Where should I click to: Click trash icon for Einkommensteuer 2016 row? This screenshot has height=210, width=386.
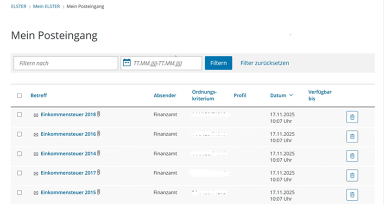pos(352,137)
